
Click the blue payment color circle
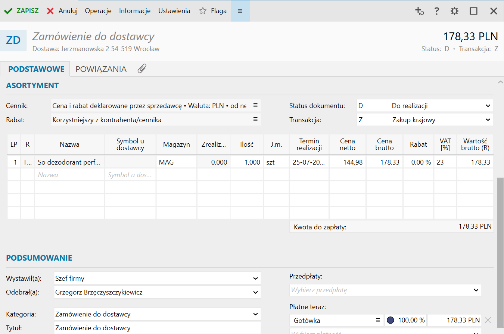coord(391,320)
